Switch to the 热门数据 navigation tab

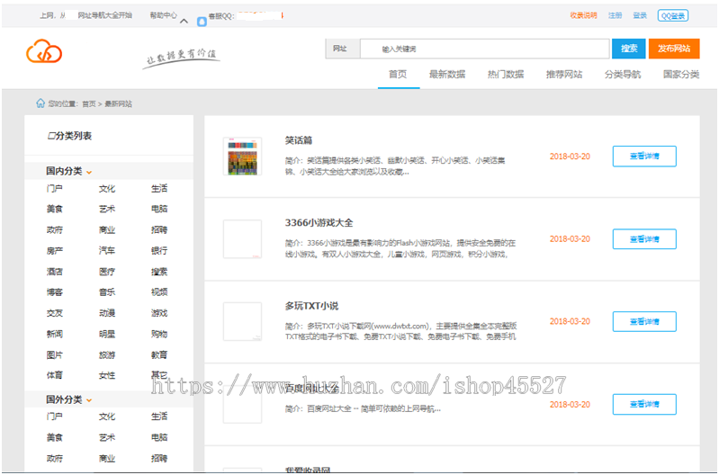pos(506,74)
